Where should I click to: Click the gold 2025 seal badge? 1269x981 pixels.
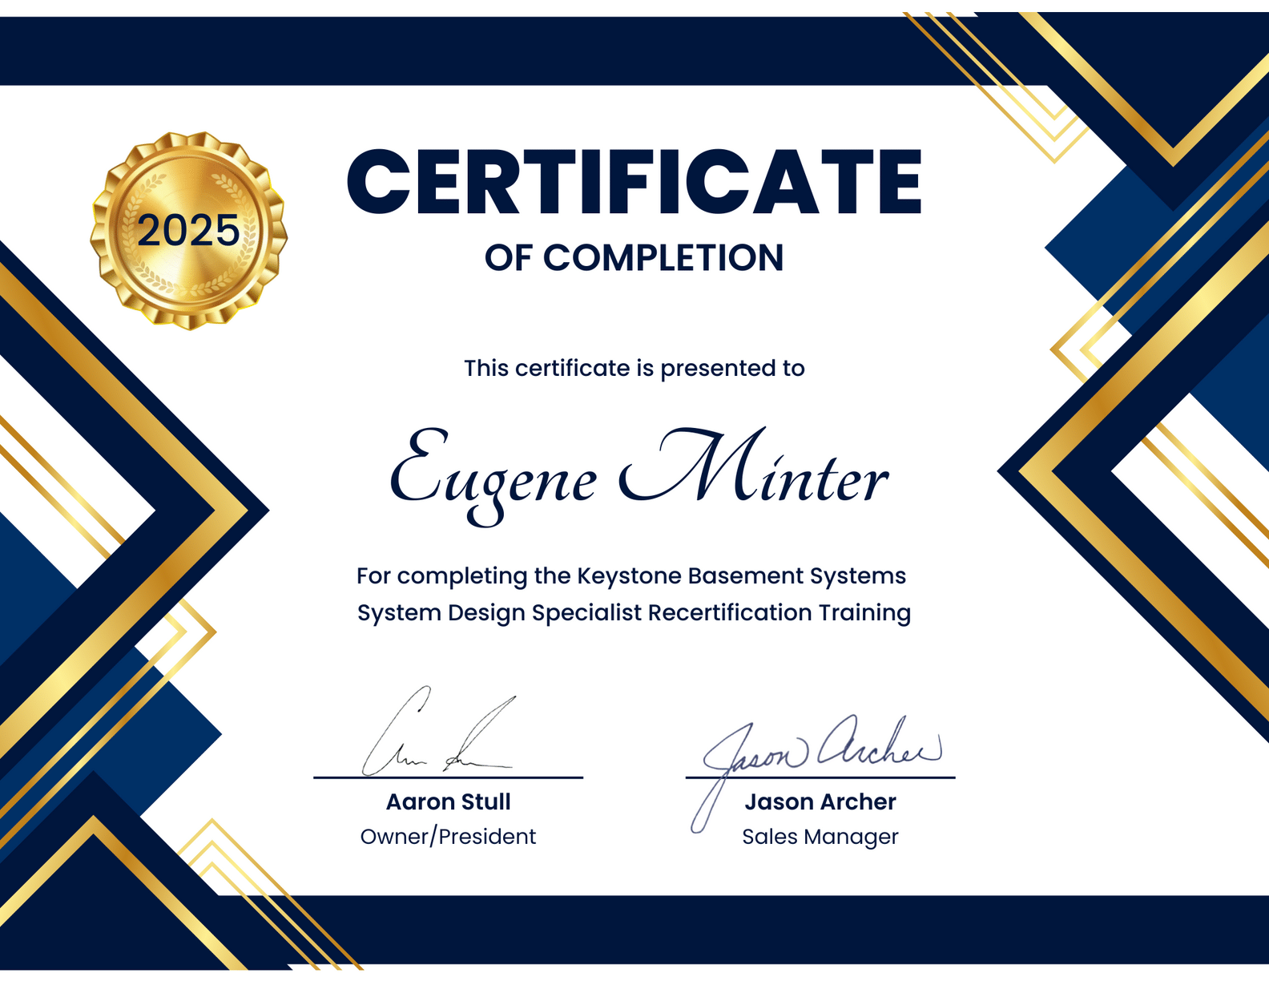(x=189, y=231)
